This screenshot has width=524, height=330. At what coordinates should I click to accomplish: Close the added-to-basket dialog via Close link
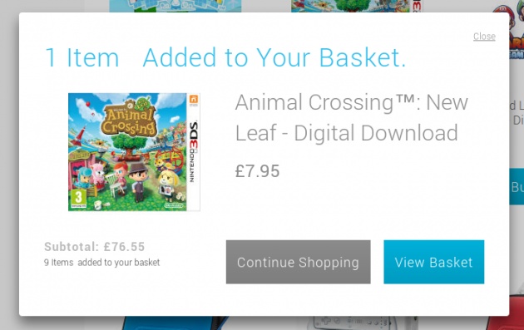pos(484,37)
